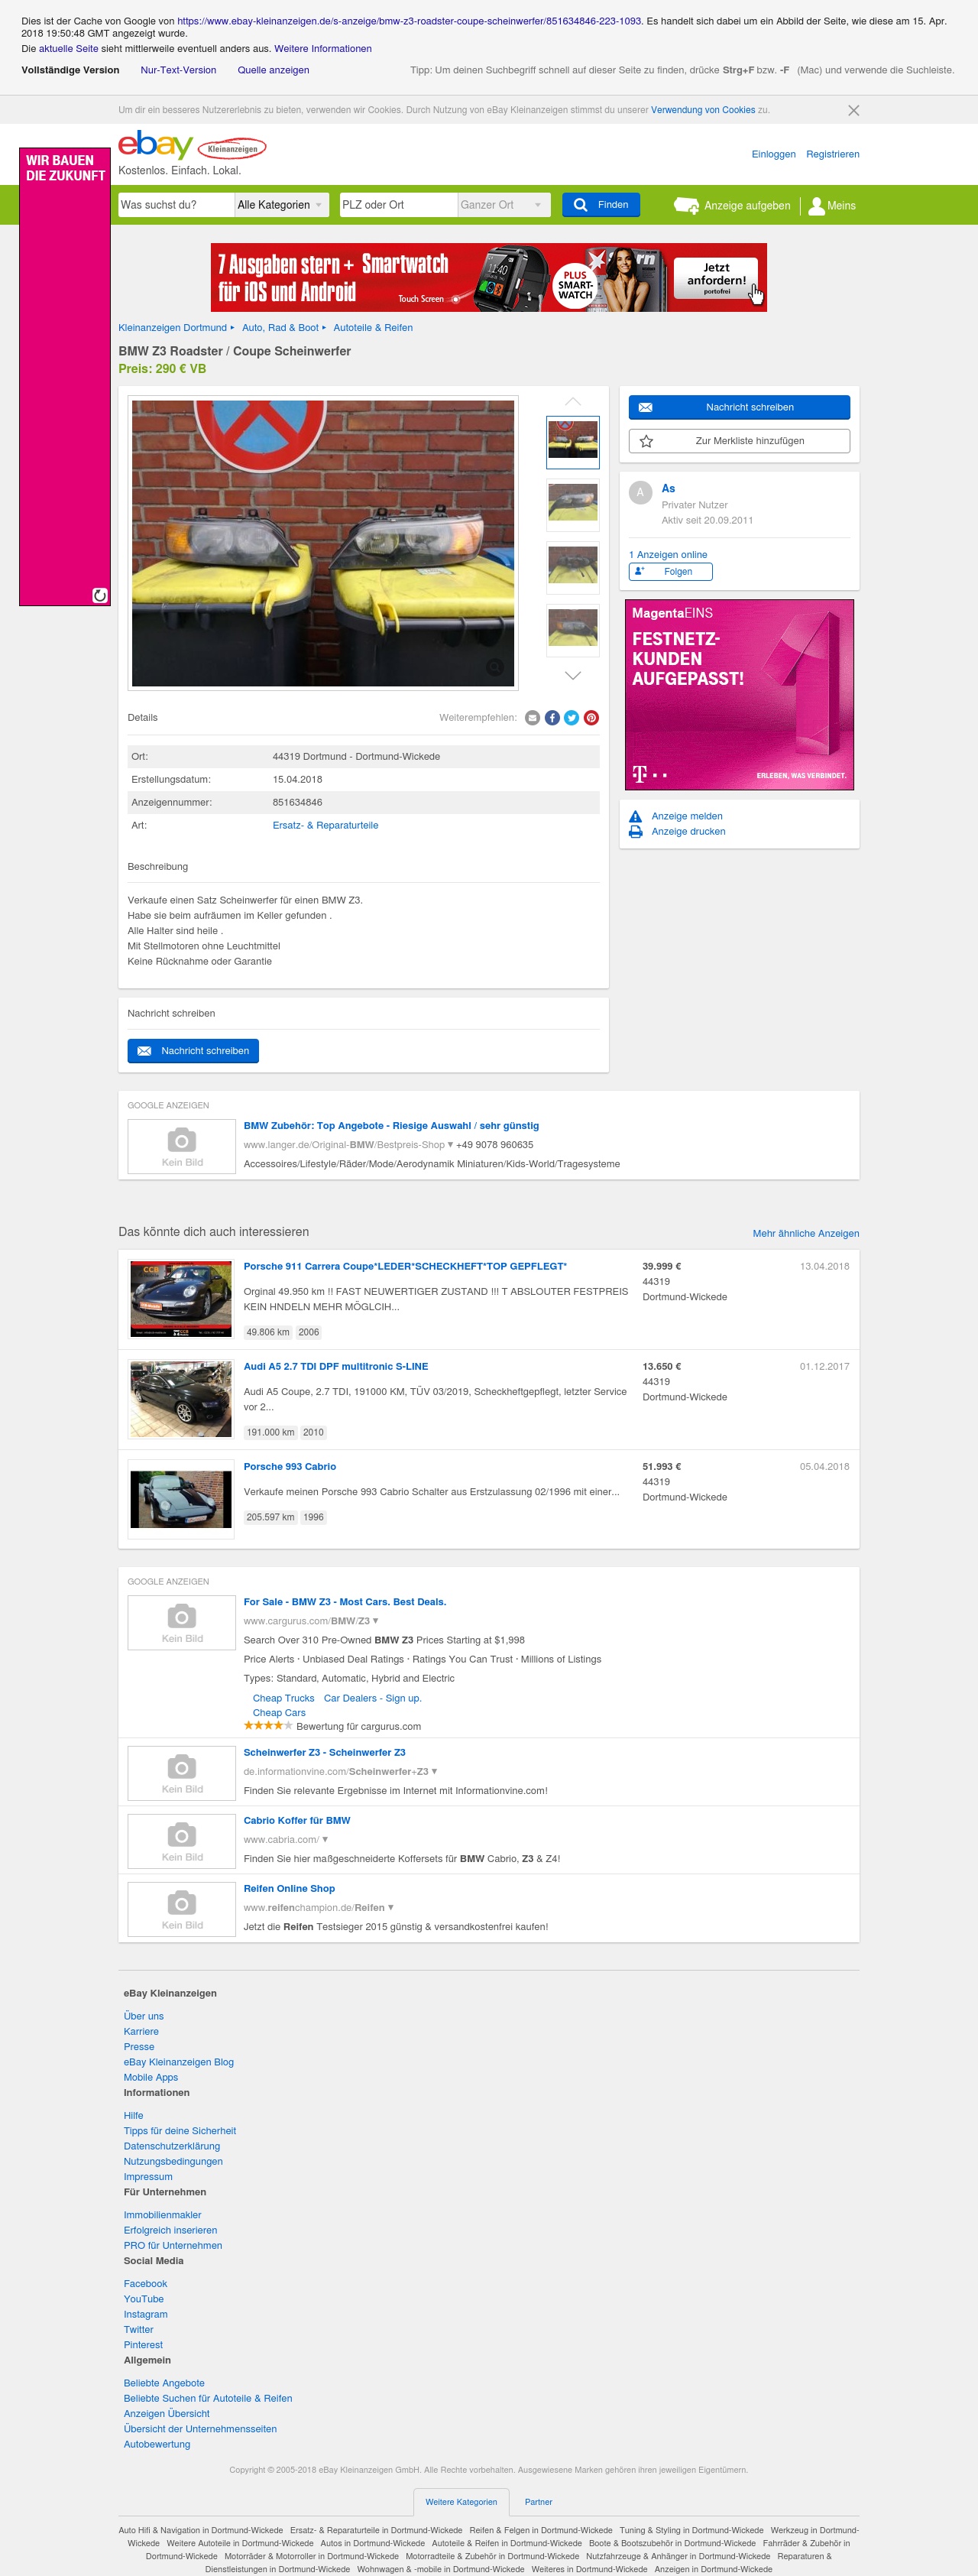
Task: Show previous gallery thumbnails with up chevron
Action: point(573,401)
